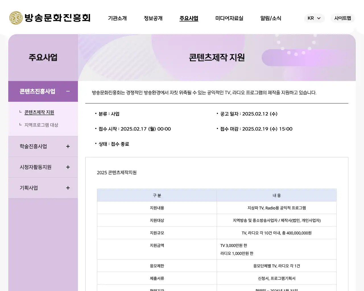Open the 기관소개 menu
This screenshot has height=291, width=364.
pyautogui.click(x=117, y=18)
